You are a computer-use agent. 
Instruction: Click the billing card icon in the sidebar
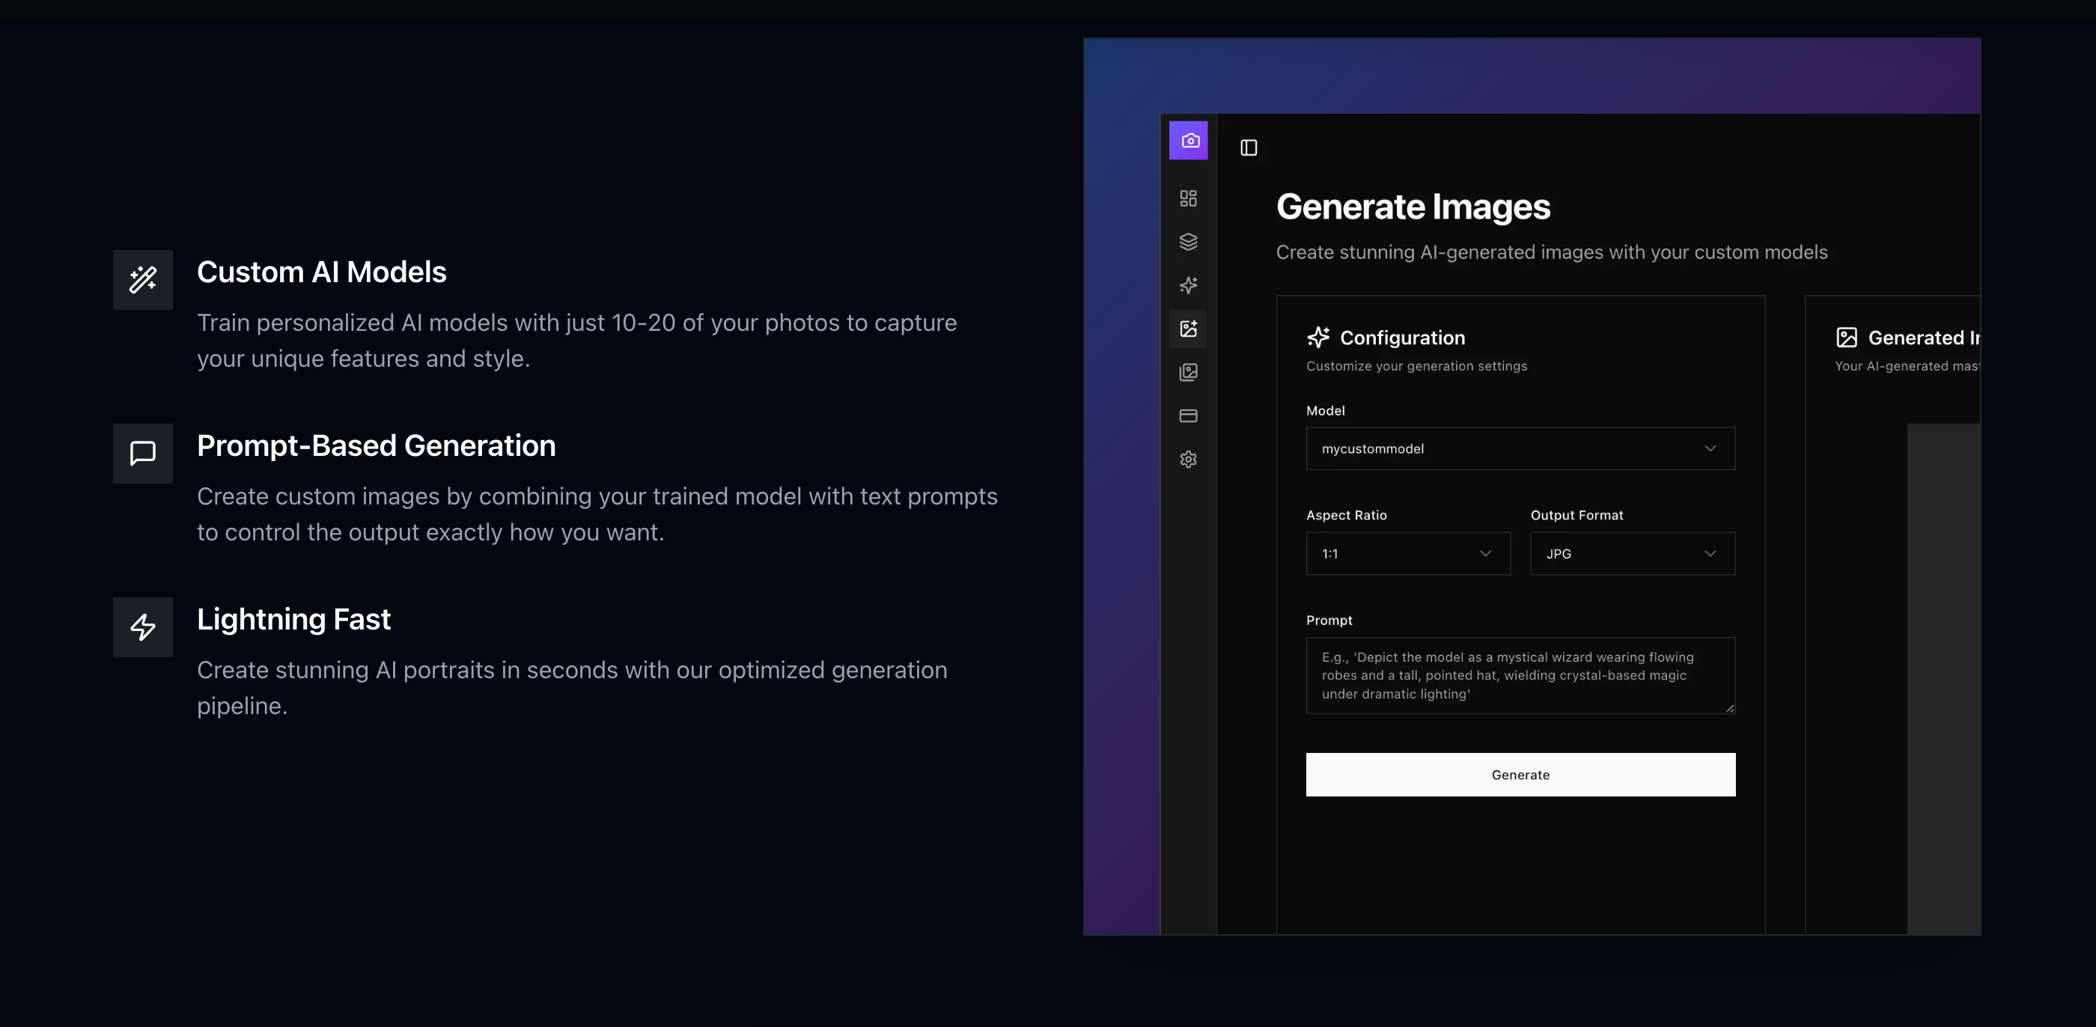pyautogui.click(x=1189, y=416)
